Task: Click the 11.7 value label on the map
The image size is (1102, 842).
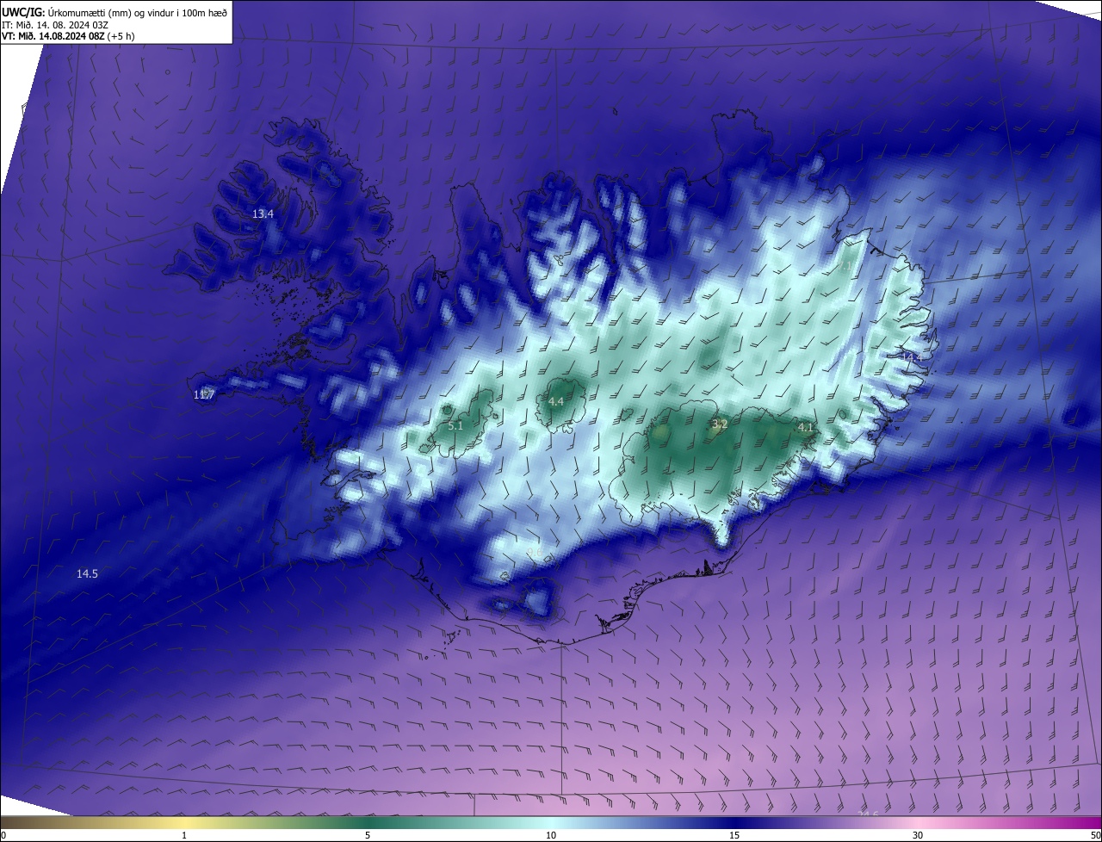Action: pos(204,394)
